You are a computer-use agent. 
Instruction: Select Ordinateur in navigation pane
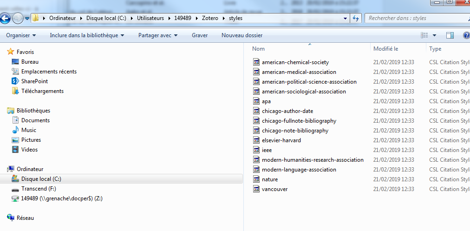click(30, 169)
